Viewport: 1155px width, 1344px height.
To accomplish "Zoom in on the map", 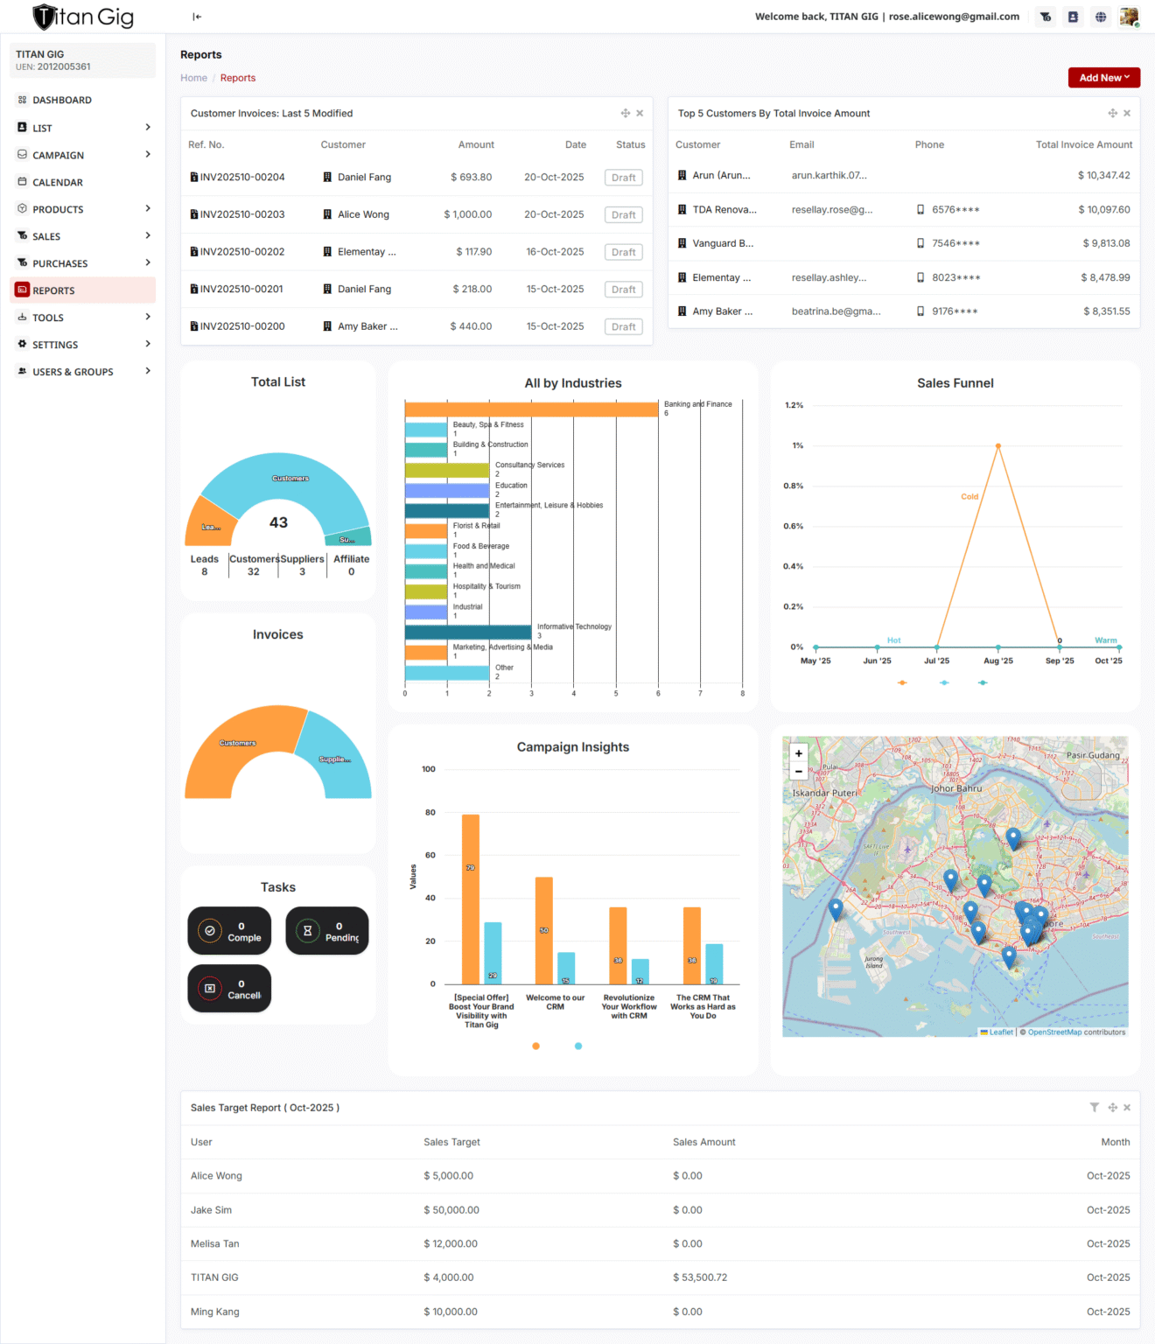I will 798,753.
